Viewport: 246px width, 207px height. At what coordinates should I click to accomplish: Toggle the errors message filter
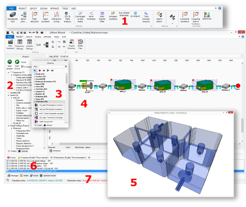[12, 158]
